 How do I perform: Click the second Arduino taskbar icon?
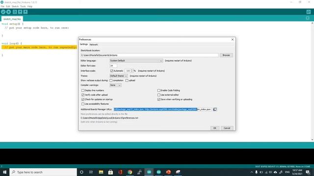pyautogui.click(x=158, y=172)
